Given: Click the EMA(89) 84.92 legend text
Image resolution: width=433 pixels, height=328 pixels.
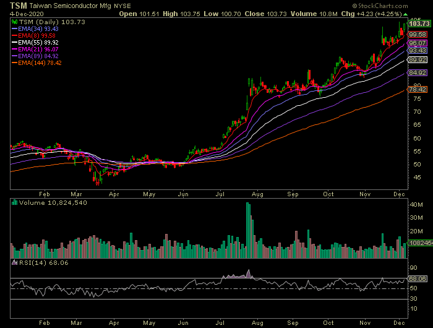Looking at the screenshot, I should [x=38, y=56].
